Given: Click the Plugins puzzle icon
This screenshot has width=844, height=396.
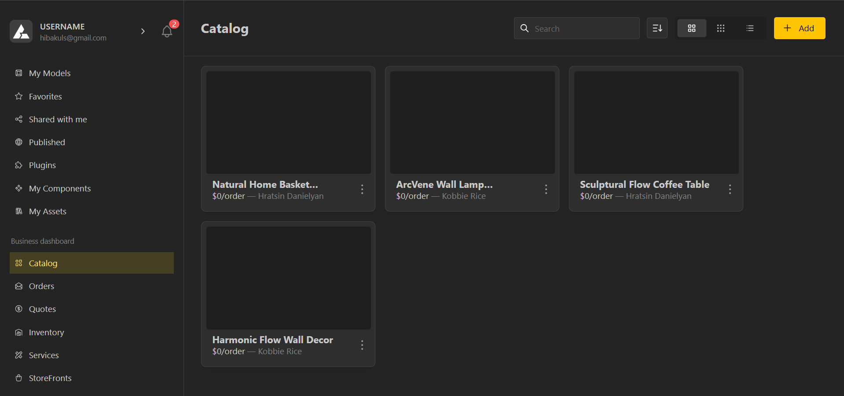Looking at the screenshot, I should 18,165.
